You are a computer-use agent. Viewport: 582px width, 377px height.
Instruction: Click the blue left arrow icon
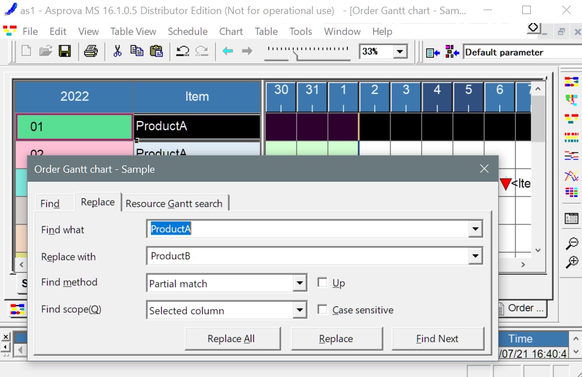pos(227,51)
